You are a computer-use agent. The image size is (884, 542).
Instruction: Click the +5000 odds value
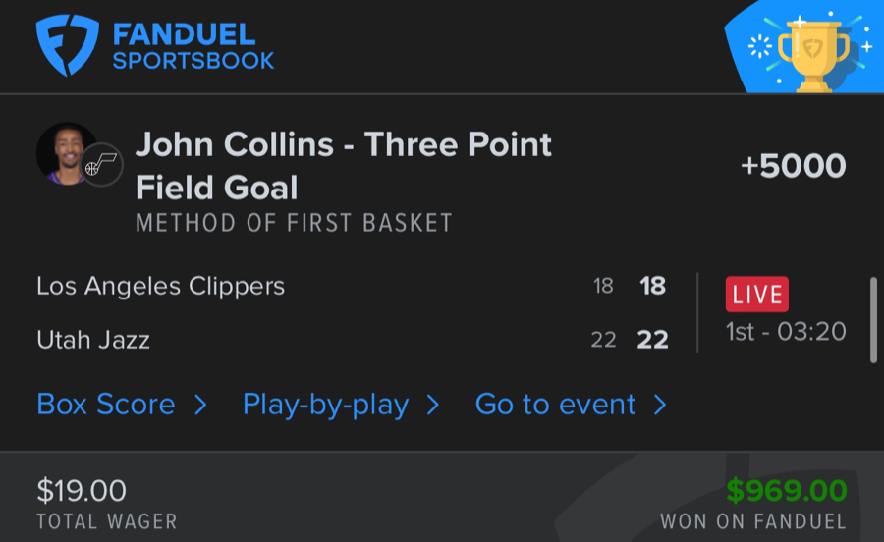793,166
